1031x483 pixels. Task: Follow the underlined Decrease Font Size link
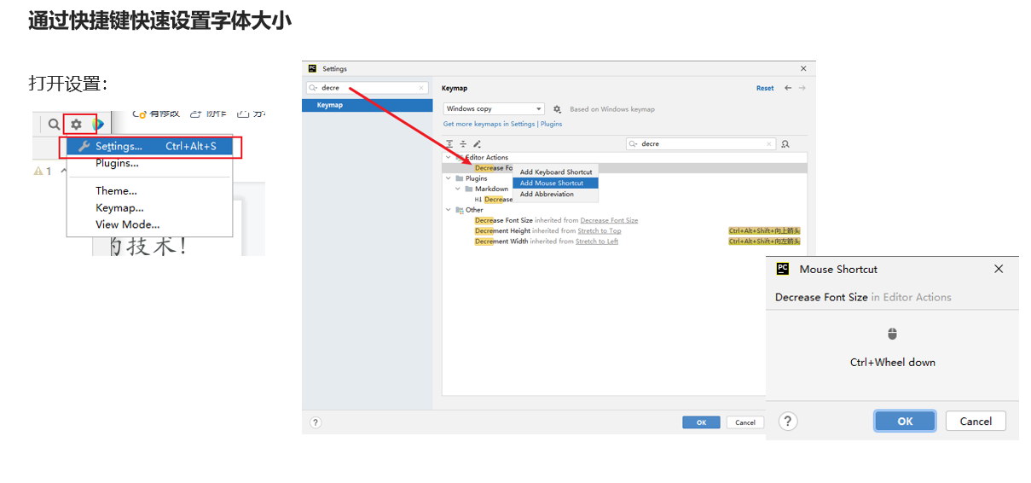coord(609,220)
